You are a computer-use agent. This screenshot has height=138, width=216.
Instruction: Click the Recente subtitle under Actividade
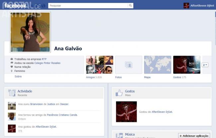pyautogui.click(x=22, y=95)
